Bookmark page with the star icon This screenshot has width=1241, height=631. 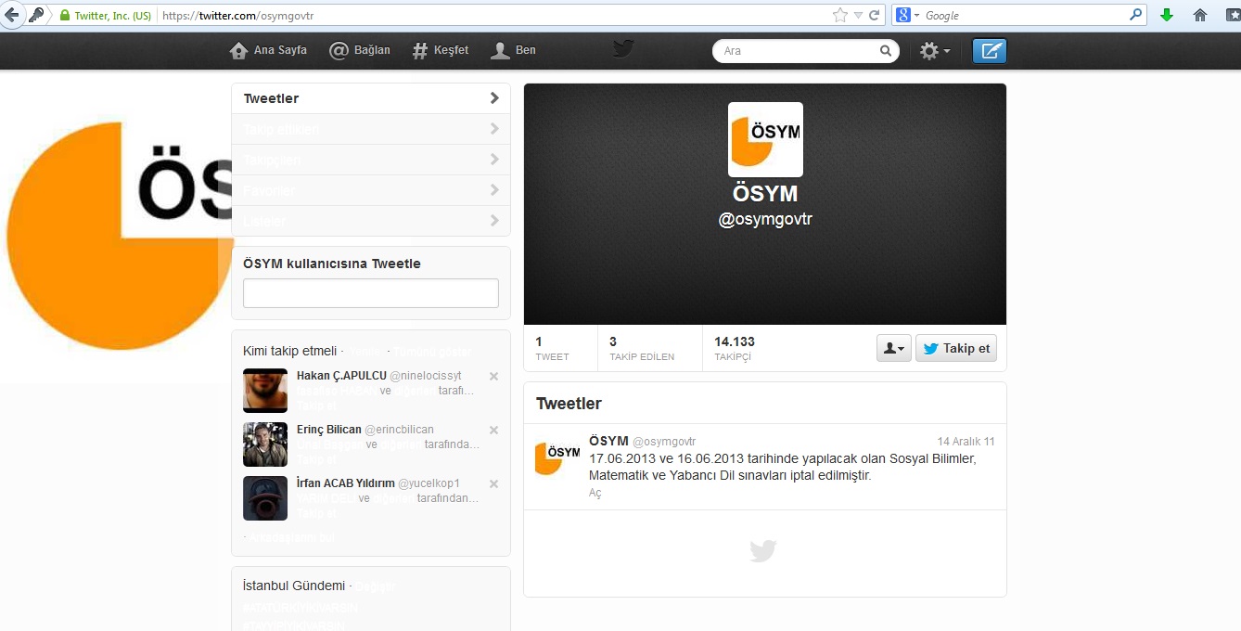point(839,15)
